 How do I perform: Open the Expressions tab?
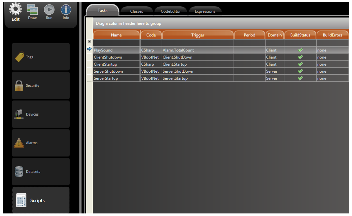205,11
